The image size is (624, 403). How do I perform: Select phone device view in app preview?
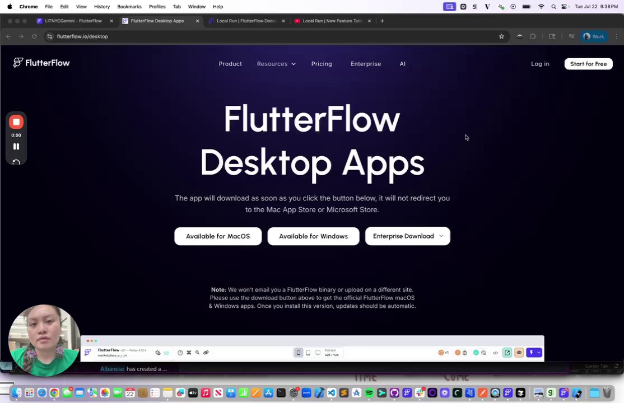[x=299, y=353]
